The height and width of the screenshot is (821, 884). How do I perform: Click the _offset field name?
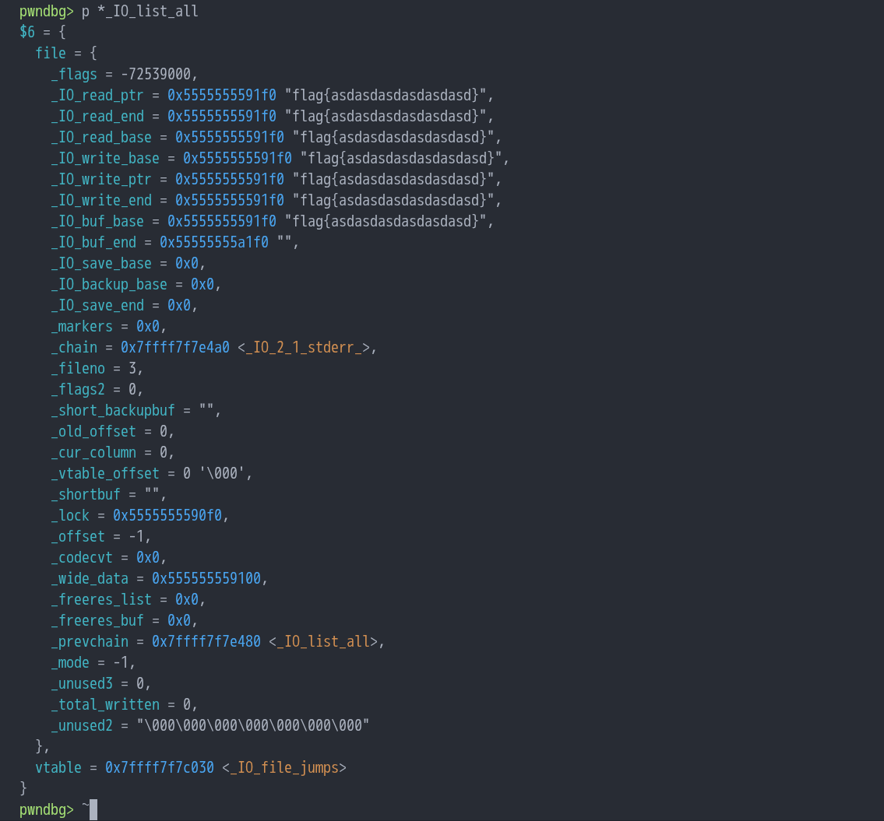(x=78, y=537)
